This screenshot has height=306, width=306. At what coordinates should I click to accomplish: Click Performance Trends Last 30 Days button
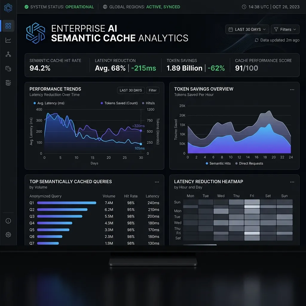(x=131, y=90)
